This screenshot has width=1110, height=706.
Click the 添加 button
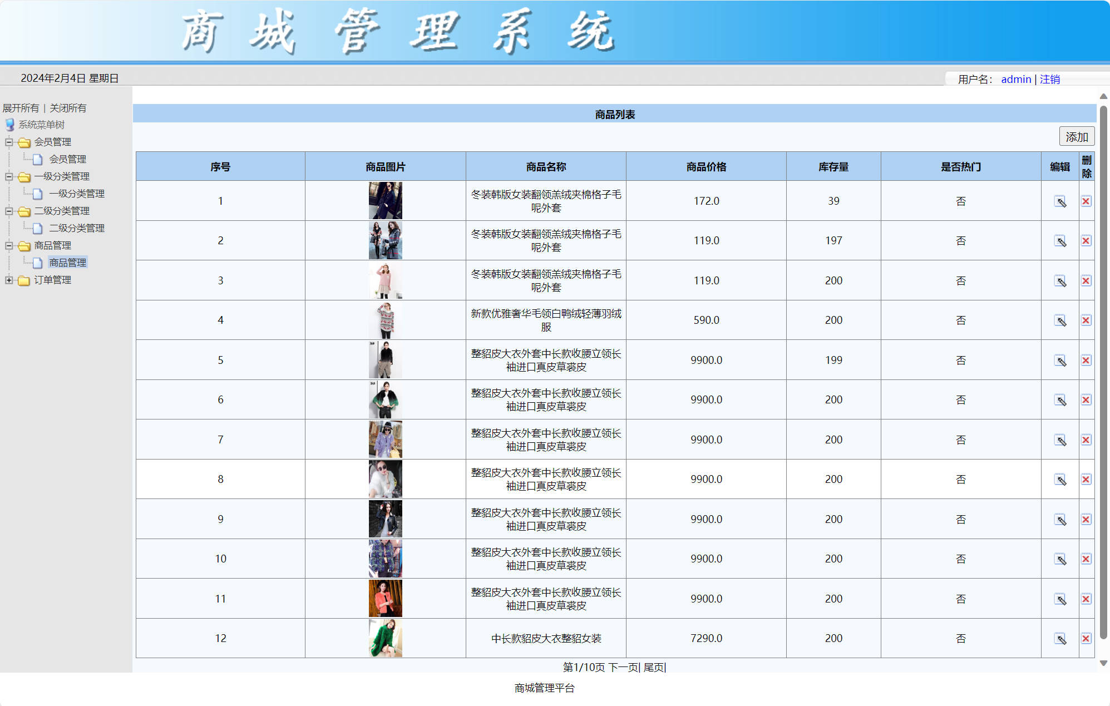(x=1076, y=137)
